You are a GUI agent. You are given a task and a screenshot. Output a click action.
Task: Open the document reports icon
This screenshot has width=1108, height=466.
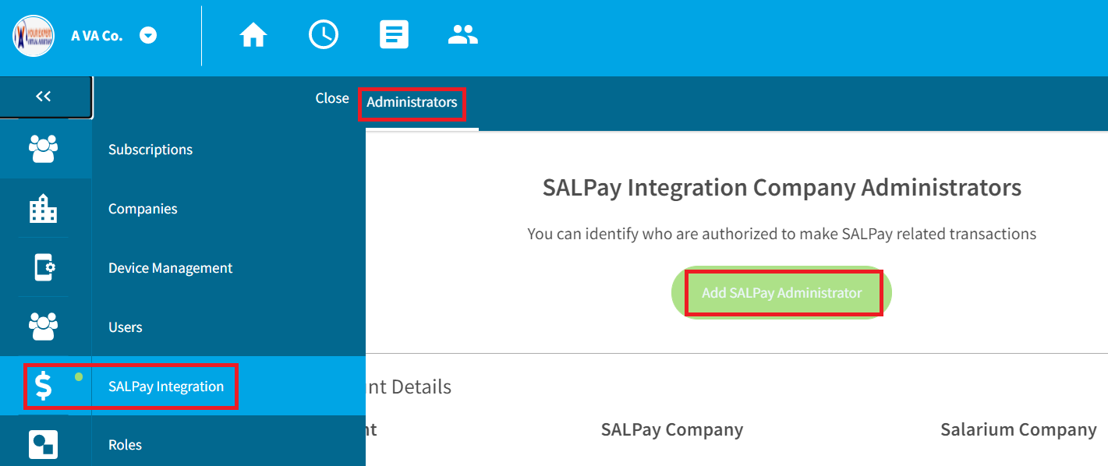(x=394, y=35)
